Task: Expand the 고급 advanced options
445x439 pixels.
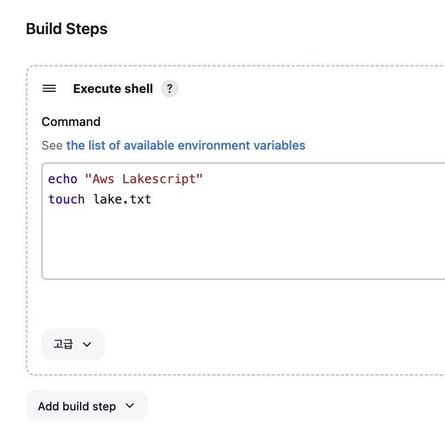Action: (x=73, y=344)
